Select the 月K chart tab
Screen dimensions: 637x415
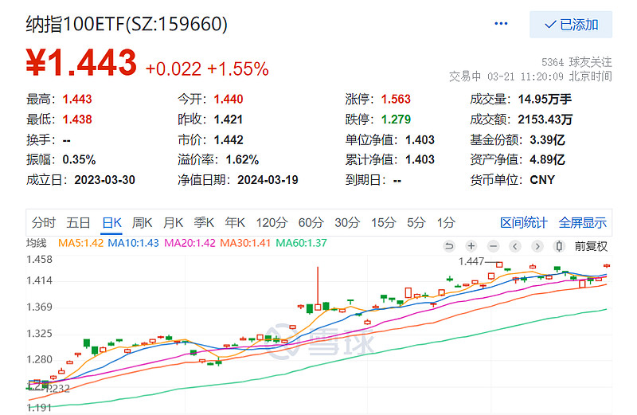tap(173, 223)
